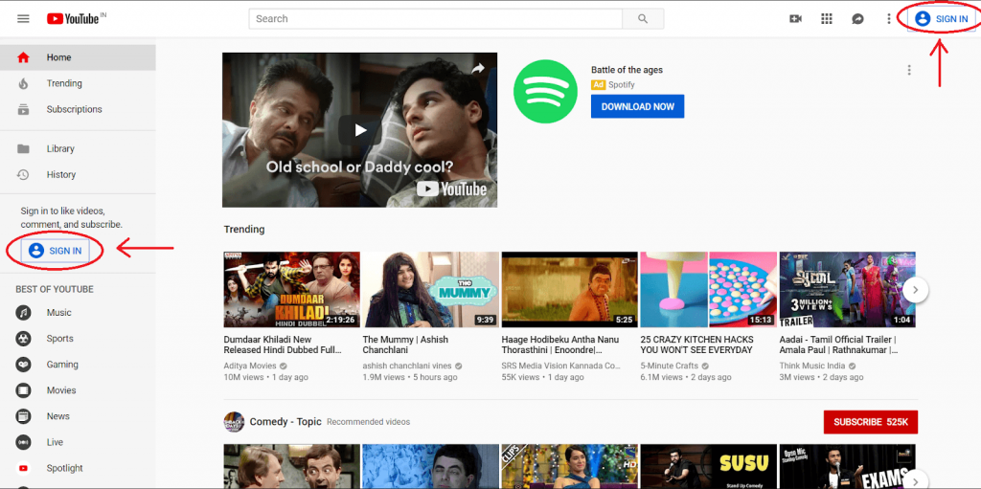
Task: Open the Dumdaar Khiladi New Released title
Action: tap(283, 345)
